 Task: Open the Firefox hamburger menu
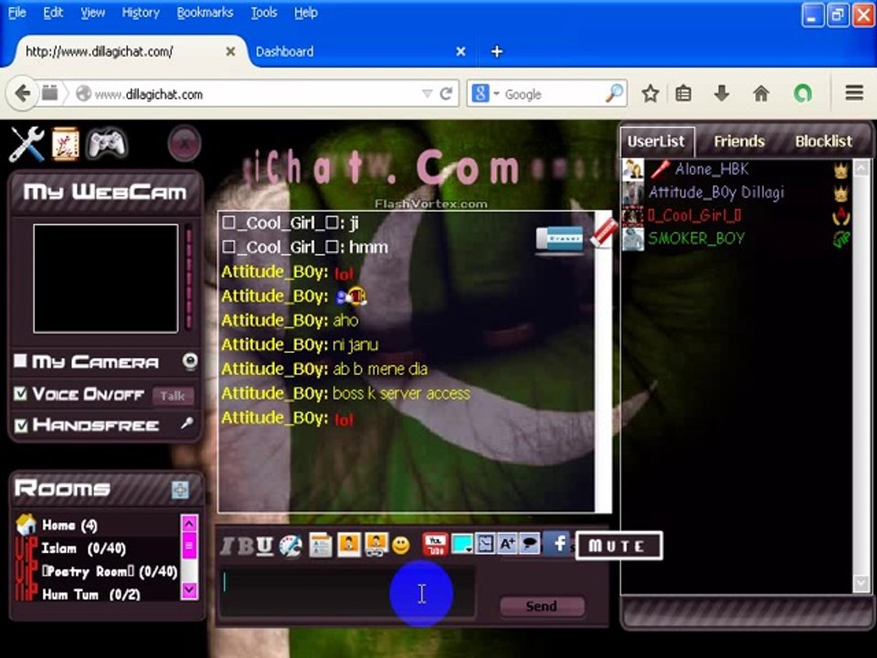click(x=854, y=93)
